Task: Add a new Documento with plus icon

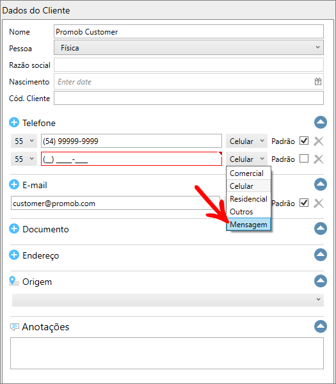Action: tap(14, 228)
